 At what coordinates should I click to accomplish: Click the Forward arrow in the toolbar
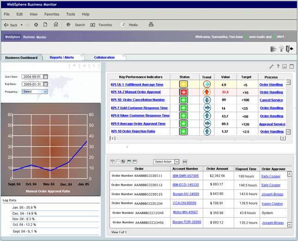point(28,25)
